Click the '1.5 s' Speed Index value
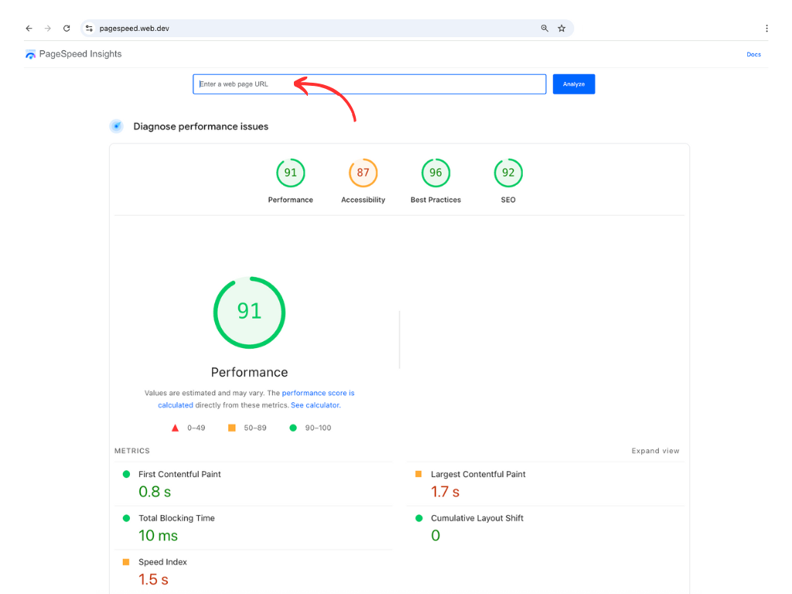 pos(153,579)
